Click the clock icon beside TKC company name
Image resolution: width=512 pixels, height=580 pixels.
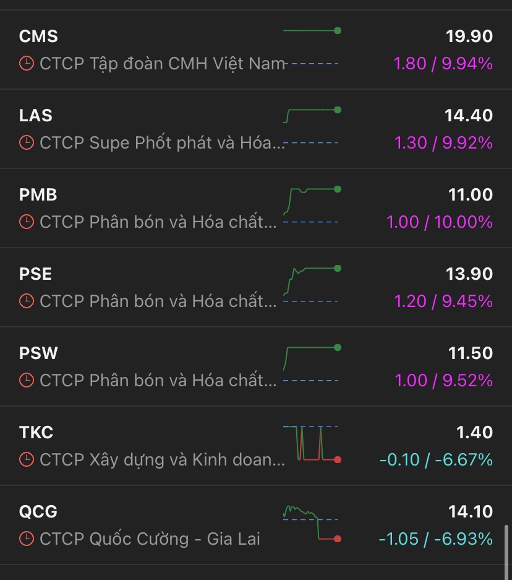click(27, 459)
